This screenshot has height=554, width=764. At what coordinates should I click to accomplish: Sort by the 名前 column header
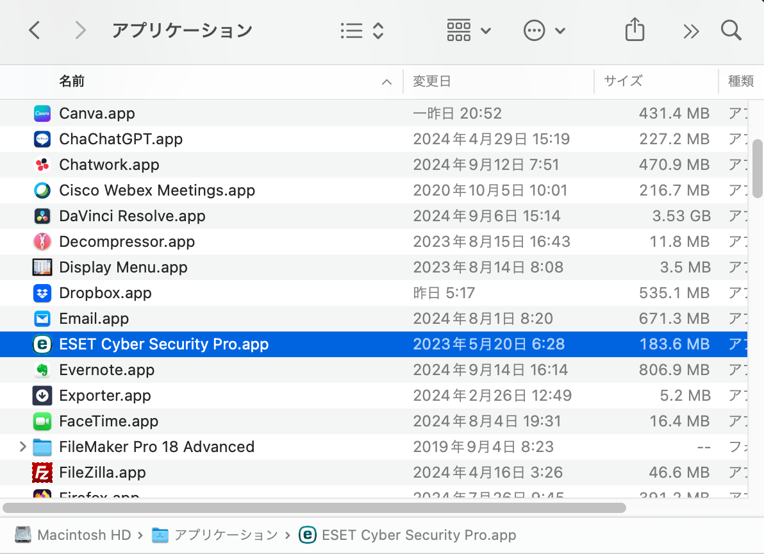pos(72,81)
